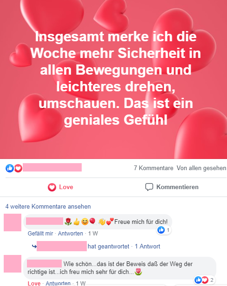The width and height of the screenshot is (227, 286).
Task: Click the heart icon next to Love
Action: (52, 187)
